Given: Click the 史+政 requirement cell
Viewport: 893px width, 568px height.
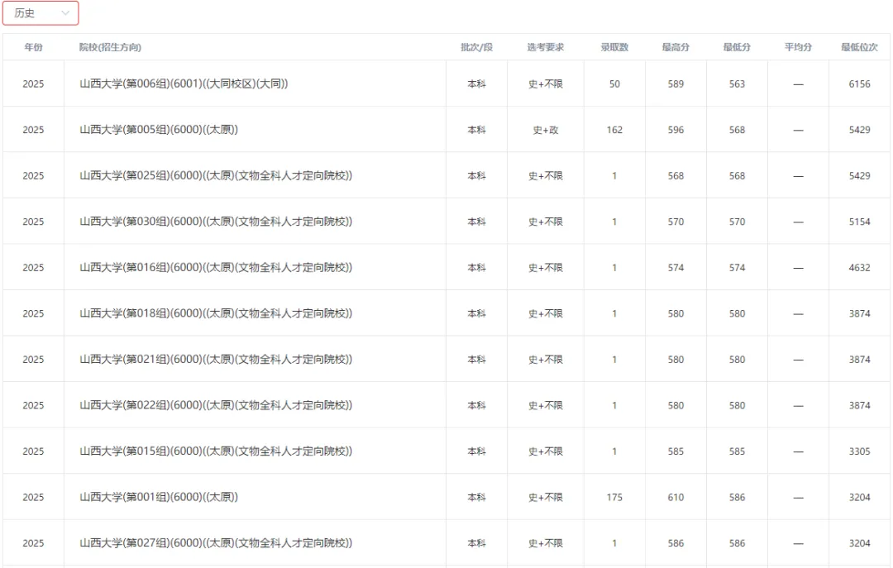Looking at the screenshot, I should coord(546,130).
